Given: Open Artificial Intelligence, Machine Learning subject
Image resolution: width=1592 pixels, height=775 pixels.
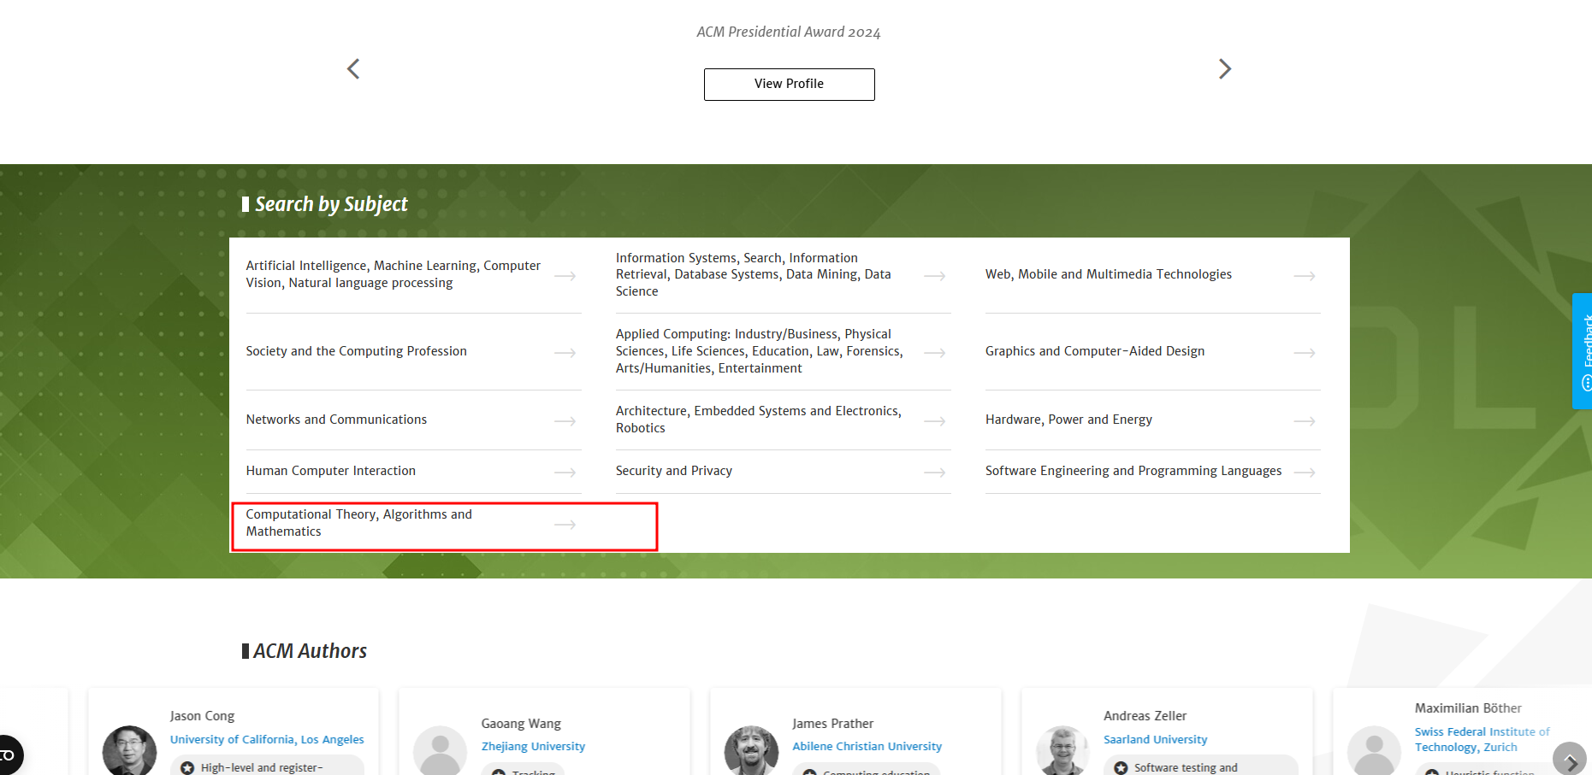Looking at the screenshot, I should pos(393,274).
